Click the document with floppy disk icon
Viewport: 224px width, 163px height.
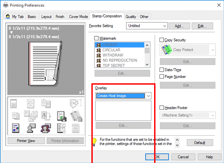[x=62, y=116]
